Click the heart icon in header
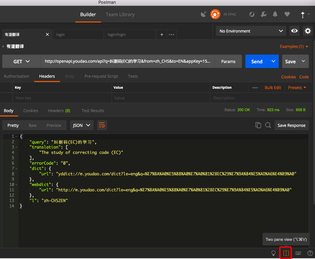The image size is (315, 259). click(x=287, y=14)
